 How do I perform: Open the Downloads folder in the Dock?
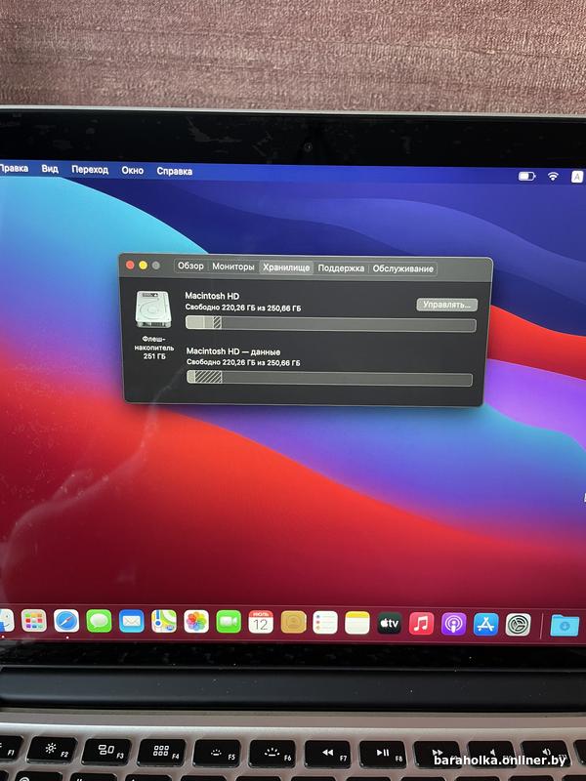(x=565, y=625)
